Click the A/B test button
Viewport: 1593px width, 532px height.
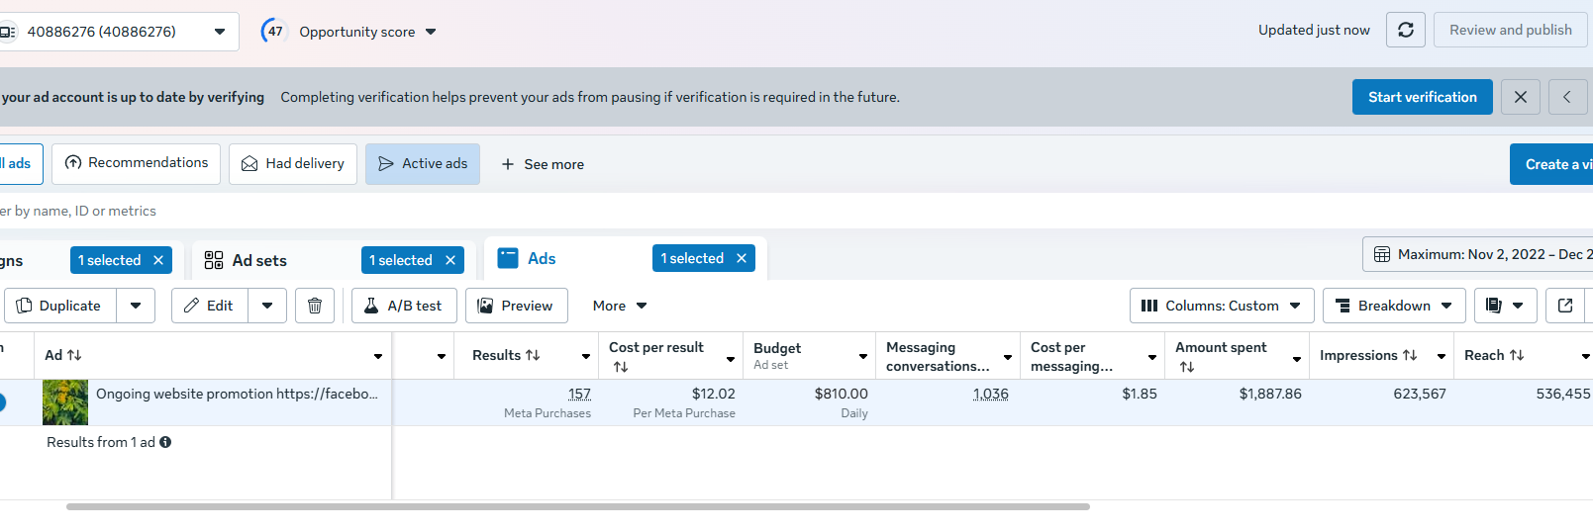403,306
